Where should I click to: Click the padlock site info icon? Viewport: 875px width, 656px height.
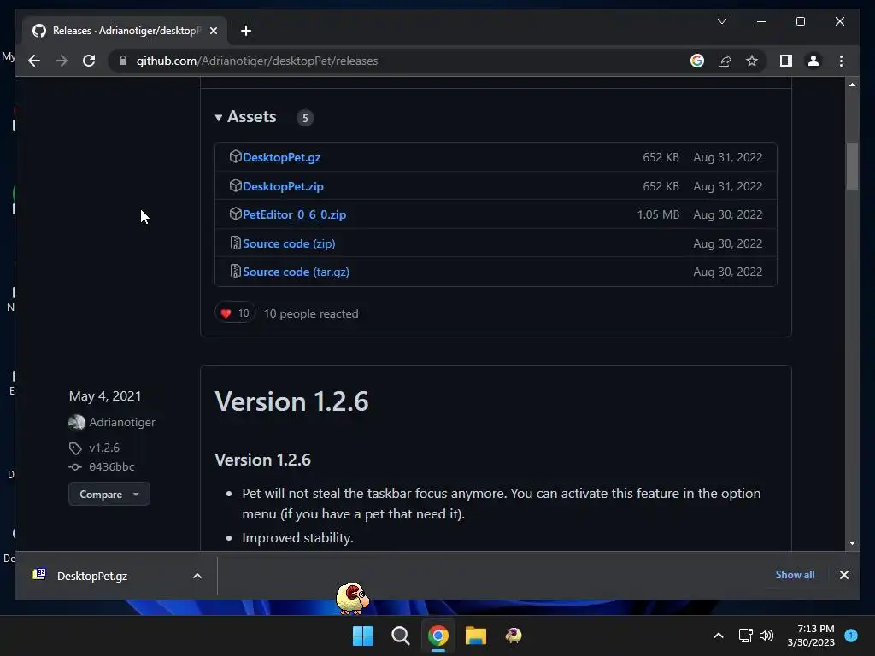[x=123, y=61]
